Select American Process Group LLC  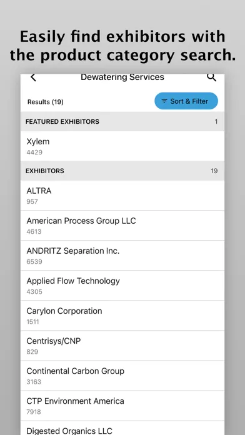pyautogui.click(x=122, y=226)
